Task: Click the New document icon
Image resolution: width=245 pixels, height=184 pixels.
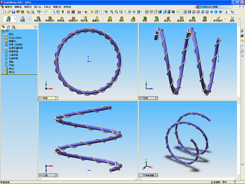Action: point(5,12)
